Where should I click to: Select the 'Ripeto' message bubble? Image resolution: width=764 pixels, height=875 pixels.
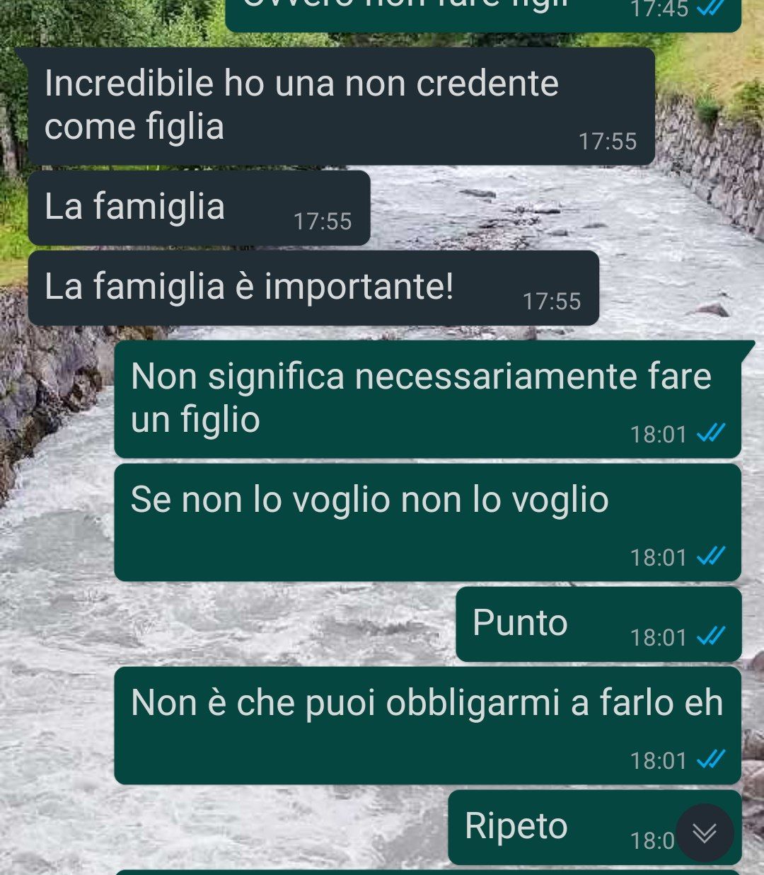(x=594, y=827)
